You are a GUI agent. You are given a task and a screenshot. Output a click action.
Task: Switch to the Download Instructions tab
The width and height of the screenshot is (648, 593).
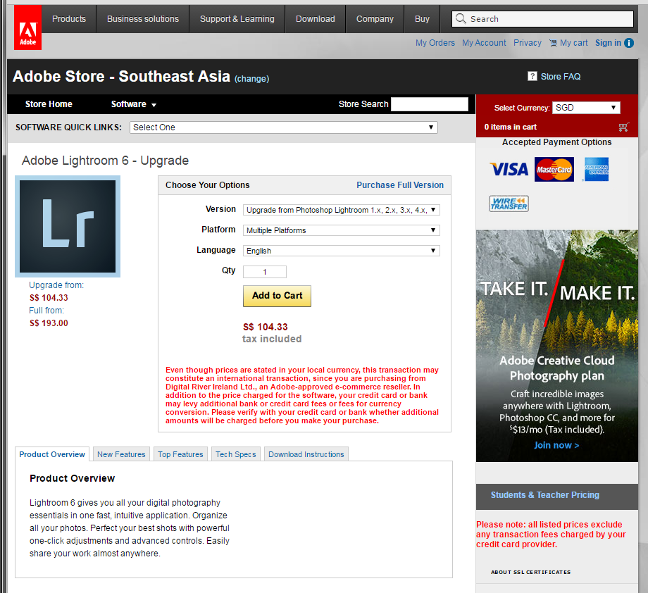click(x=306, y=454)
